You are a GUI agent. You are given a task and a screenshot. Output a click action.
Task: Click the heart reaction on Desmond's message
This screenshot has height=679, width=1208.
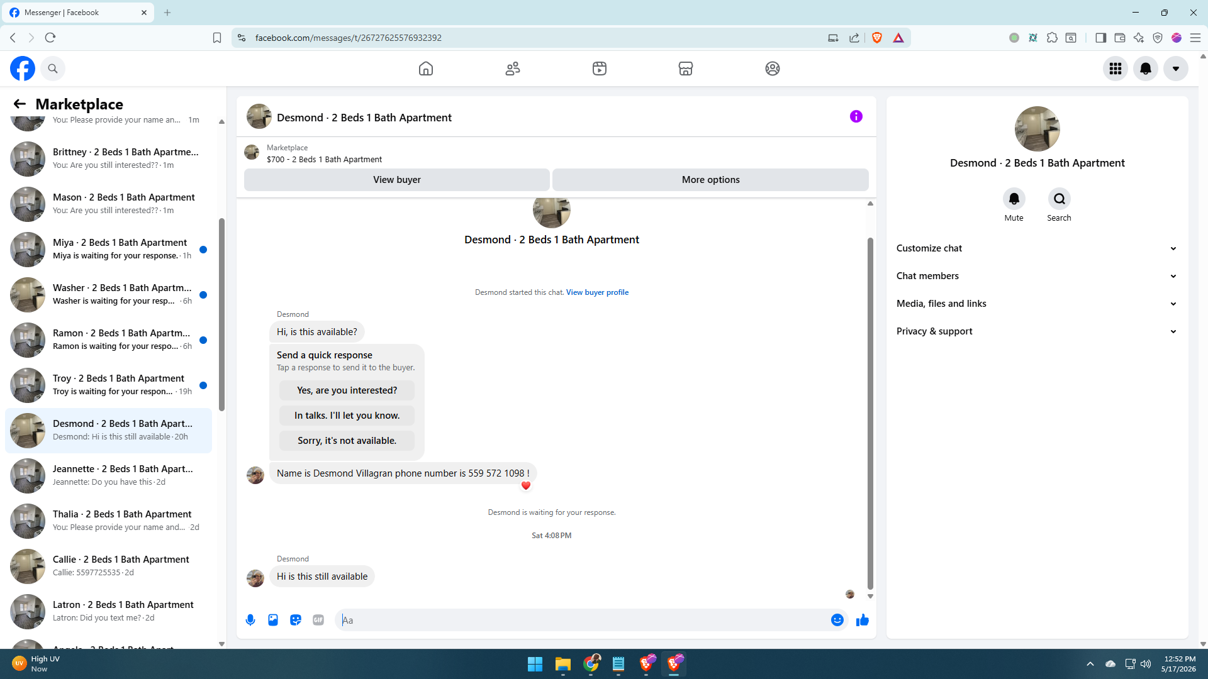click(526, 485)
